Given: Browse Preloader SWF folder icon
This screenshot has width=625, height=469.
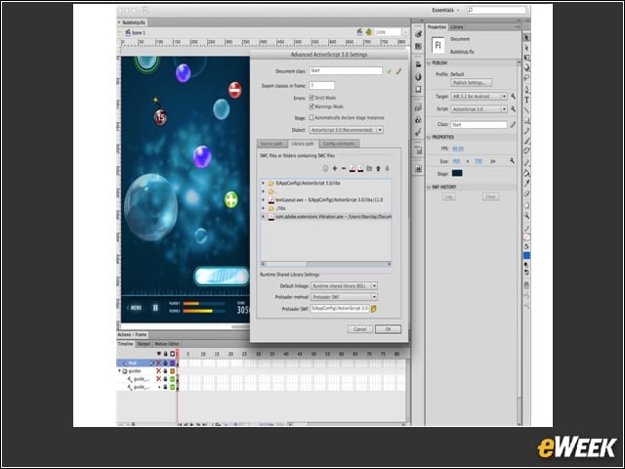Looking at the screenshot, I should pyautogui.click(x=374, y=309).
